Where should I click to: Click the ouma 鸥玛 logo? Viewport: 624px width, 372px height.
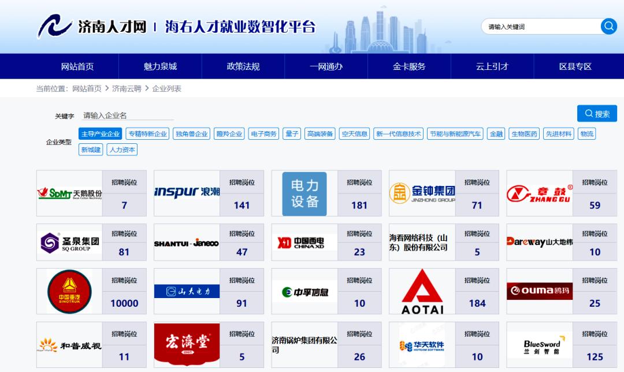pyautogui.click(x=539, y=291)
